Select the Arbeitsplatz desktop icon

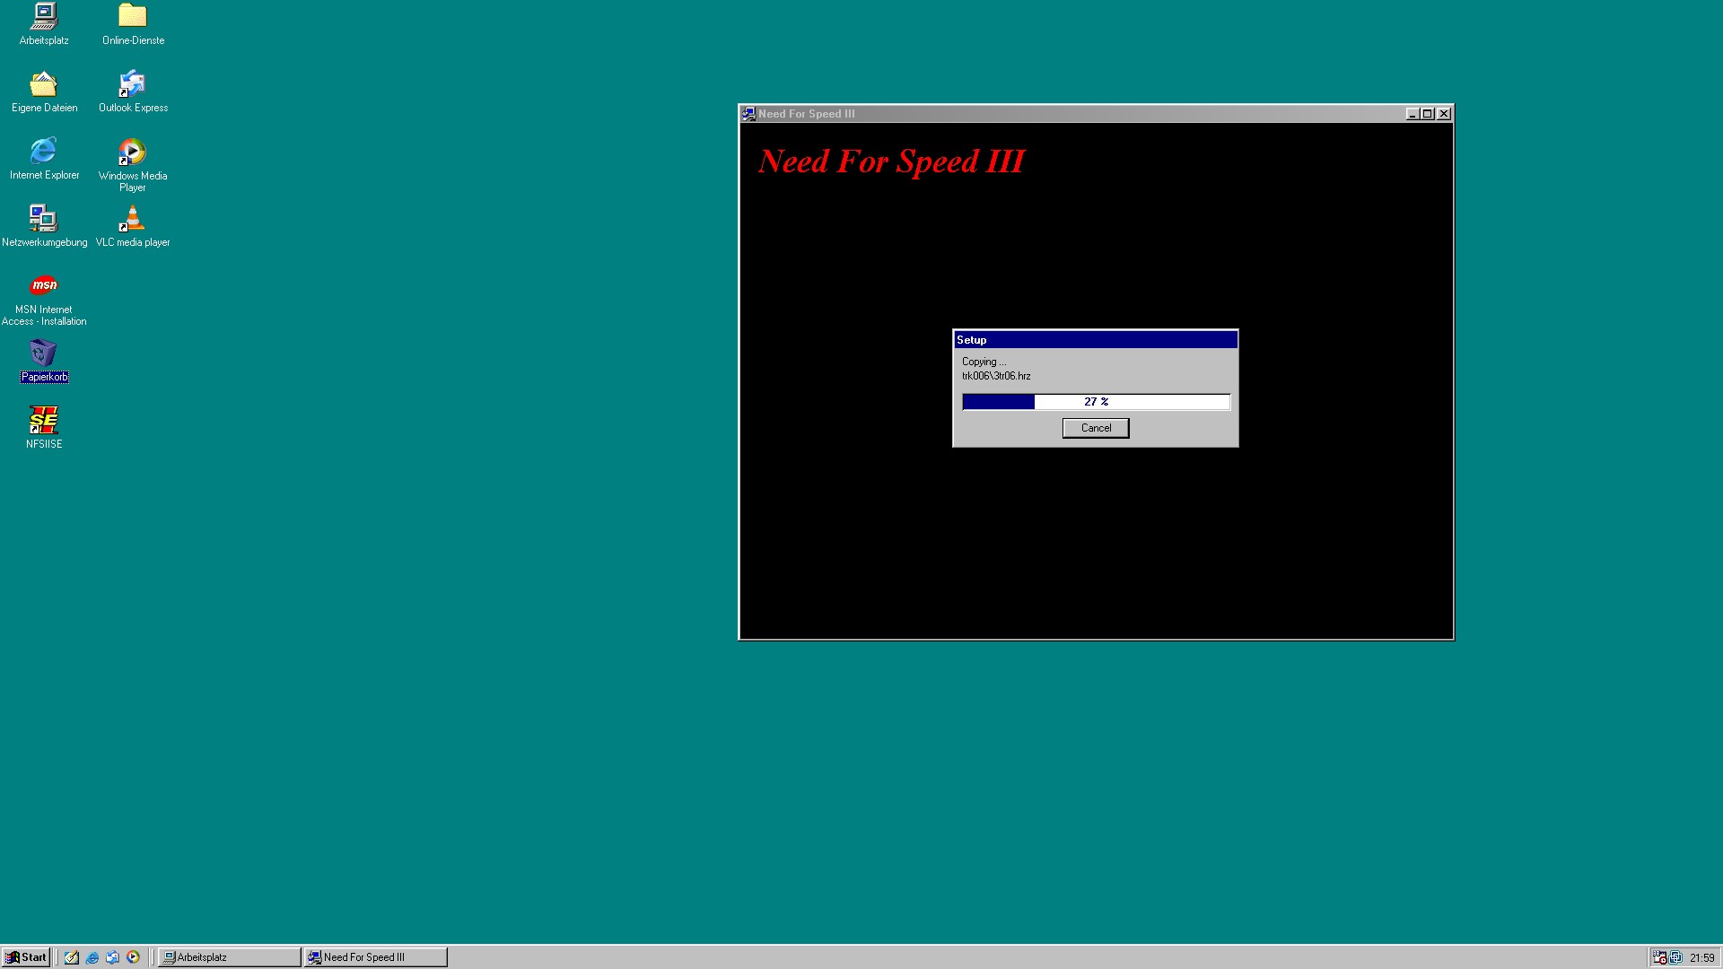pyautogui.click(x=43, y=17)
